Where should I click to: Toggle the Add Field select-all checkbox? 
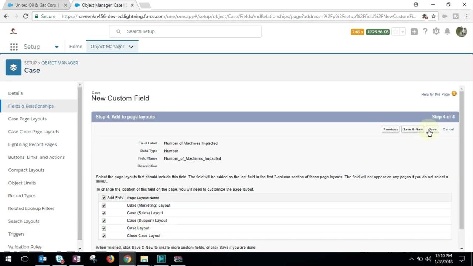pos(104,198)
